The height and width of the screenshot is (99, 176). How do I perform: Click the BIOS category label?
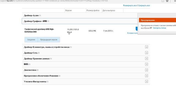(26, 64)
